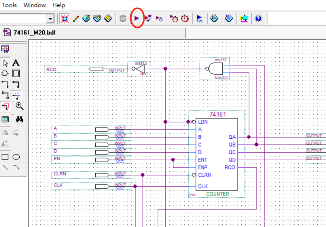Select the Line drawing tool
This screenshot has width=326, height=227.
pos(5,168)
